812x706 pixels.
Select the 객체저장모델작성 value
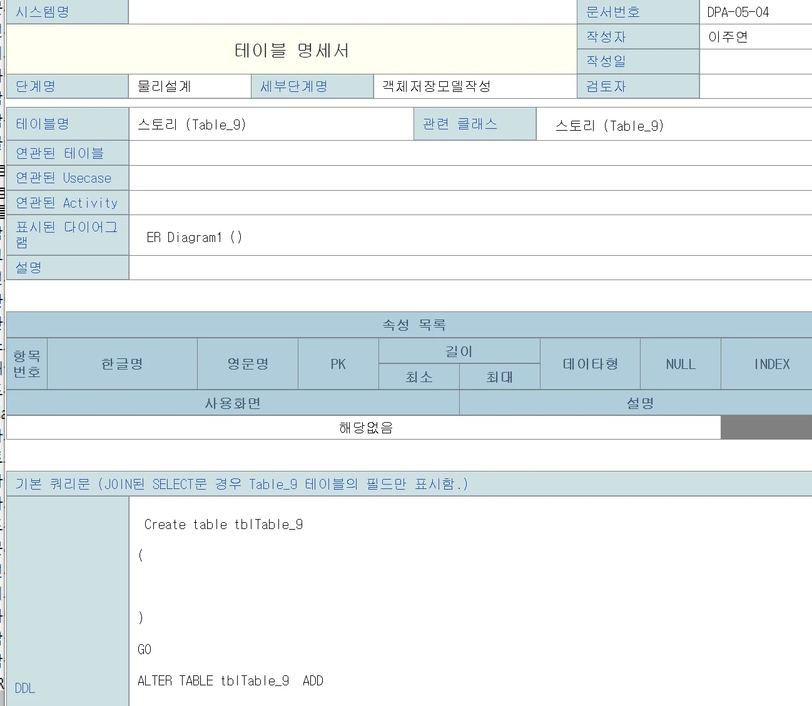tap(437, 86)
